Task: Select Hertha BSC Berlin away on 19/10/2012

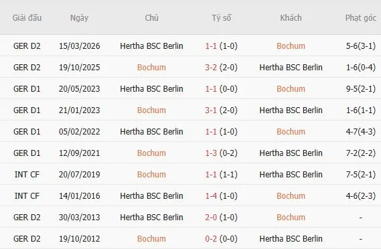Action: click(291, 238)
